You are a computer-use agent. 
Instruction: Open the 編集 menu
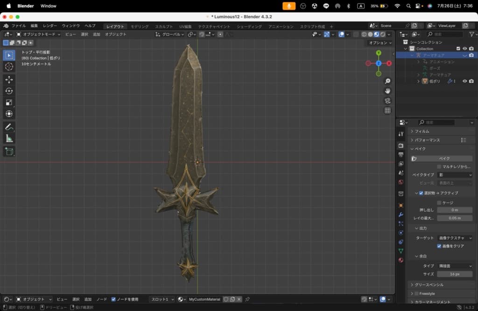point(34,26)
